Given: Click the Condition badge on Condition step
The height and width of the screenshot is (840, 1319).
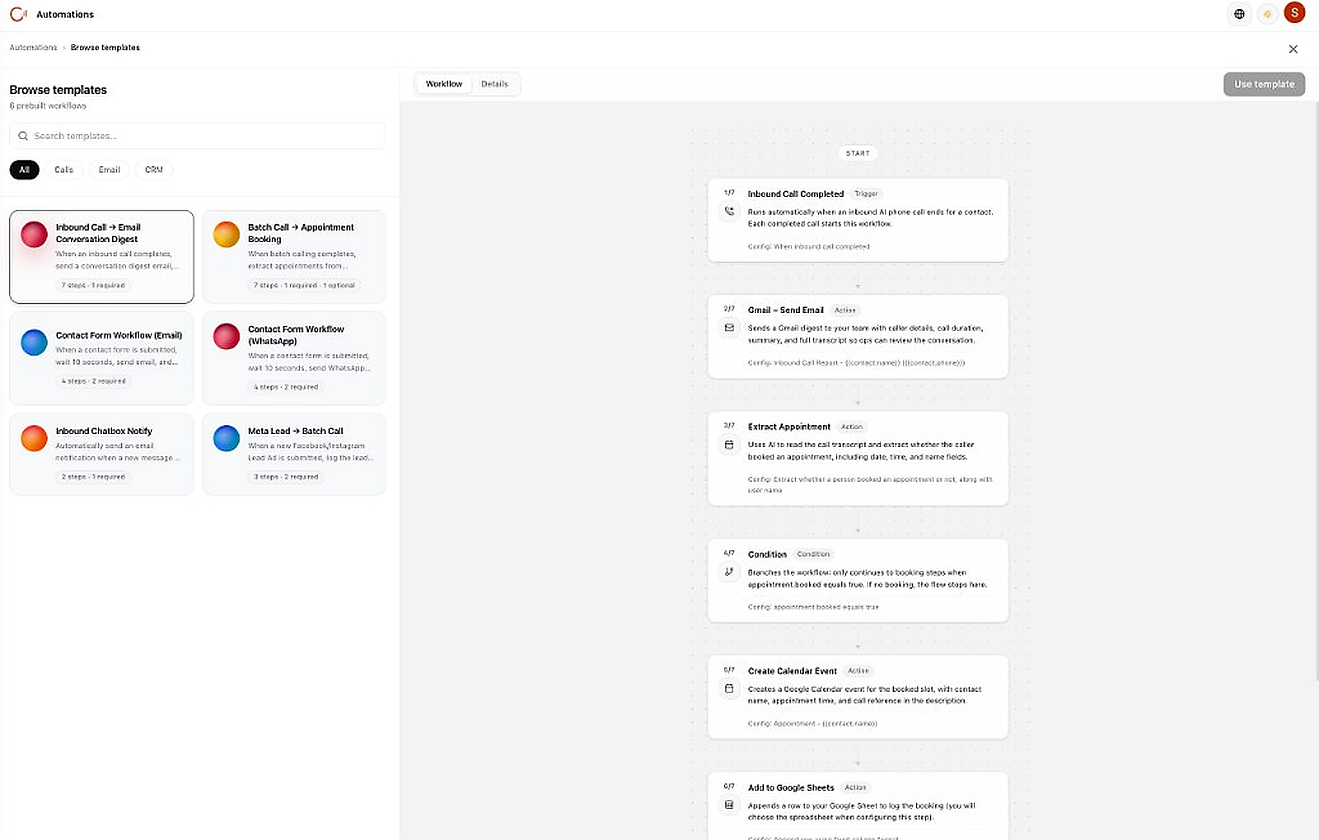Looking at the screenshot, I should pyautogui.click(x=813, y=554).
